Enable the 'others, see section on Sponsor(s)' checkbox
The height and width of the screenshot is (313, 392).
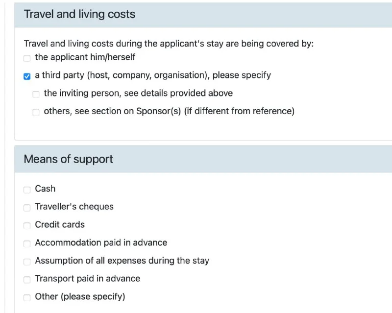tap(36, 112)
